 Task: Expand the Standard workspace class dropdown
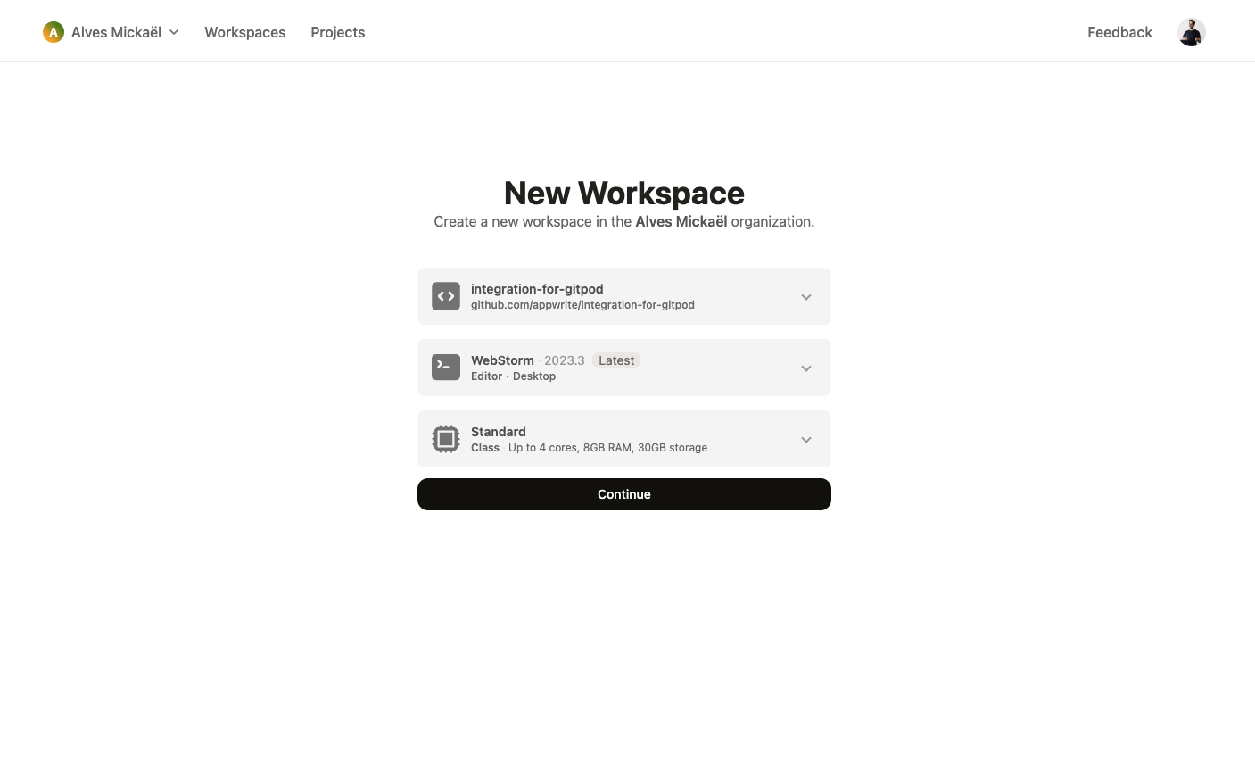pos(806,439)
